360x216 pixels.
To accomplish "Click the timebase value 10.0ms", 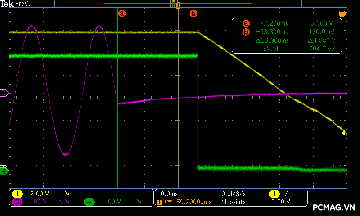I will click(x=167, y=194).
